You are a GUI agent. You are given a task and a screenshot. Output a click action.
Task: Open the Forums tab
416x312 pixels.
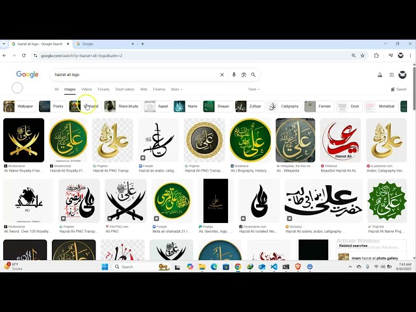pos(103,90)
